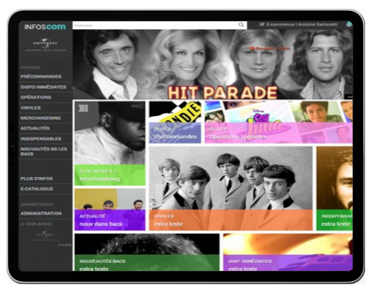Click the E-commerce checkmark icon
371x290 pixels.
click(262, 24)
